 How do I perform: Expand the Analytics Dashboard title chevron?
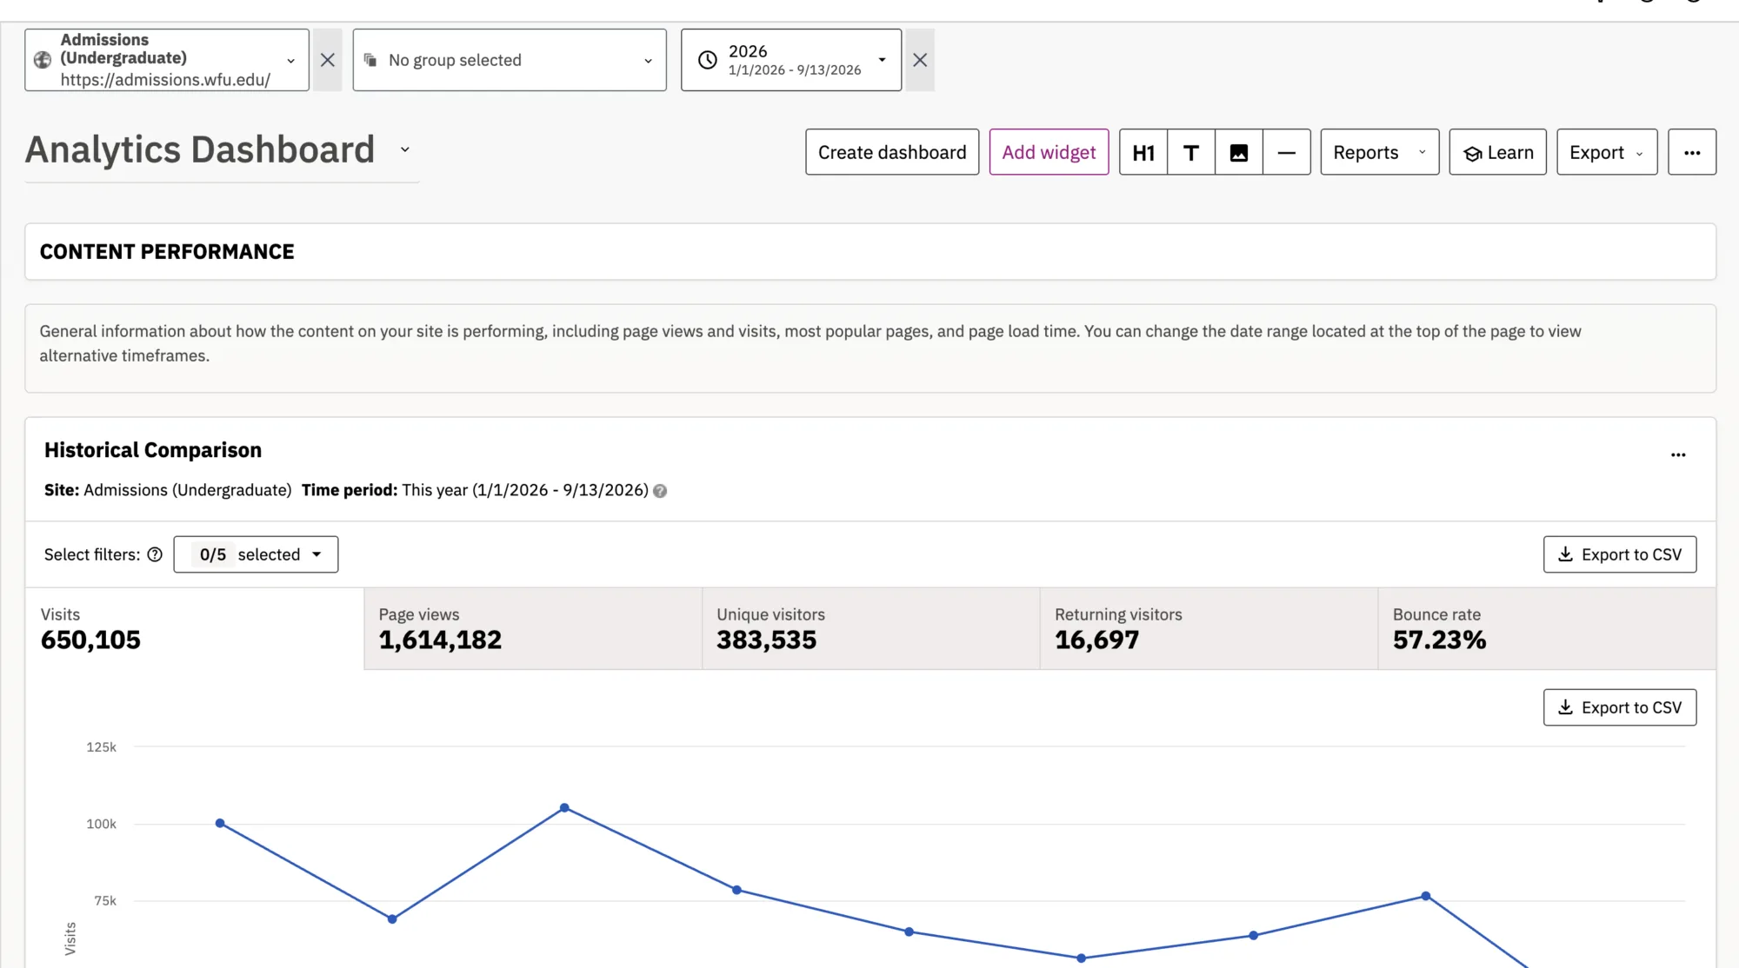(x=404, y=149)
